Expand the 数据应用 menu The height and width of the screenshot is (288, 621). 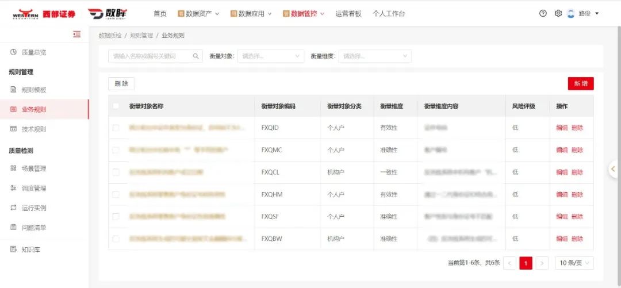click(x=251, y=14)
